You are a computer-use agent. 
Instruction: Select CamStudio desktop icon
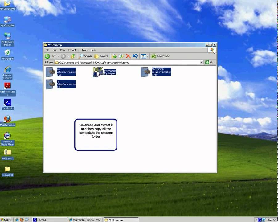(7, 105)
